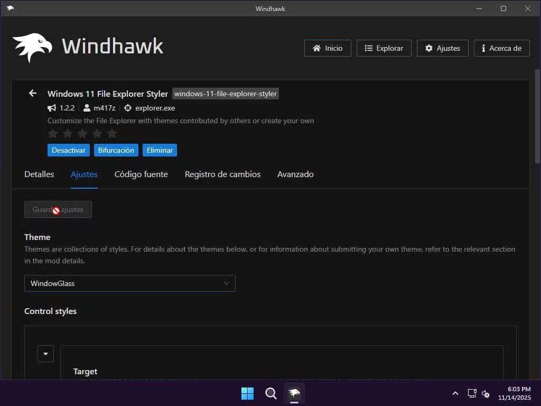Click Eliminar to remove the mod
This screenshot has width=541, height=406.
(160, 150)
